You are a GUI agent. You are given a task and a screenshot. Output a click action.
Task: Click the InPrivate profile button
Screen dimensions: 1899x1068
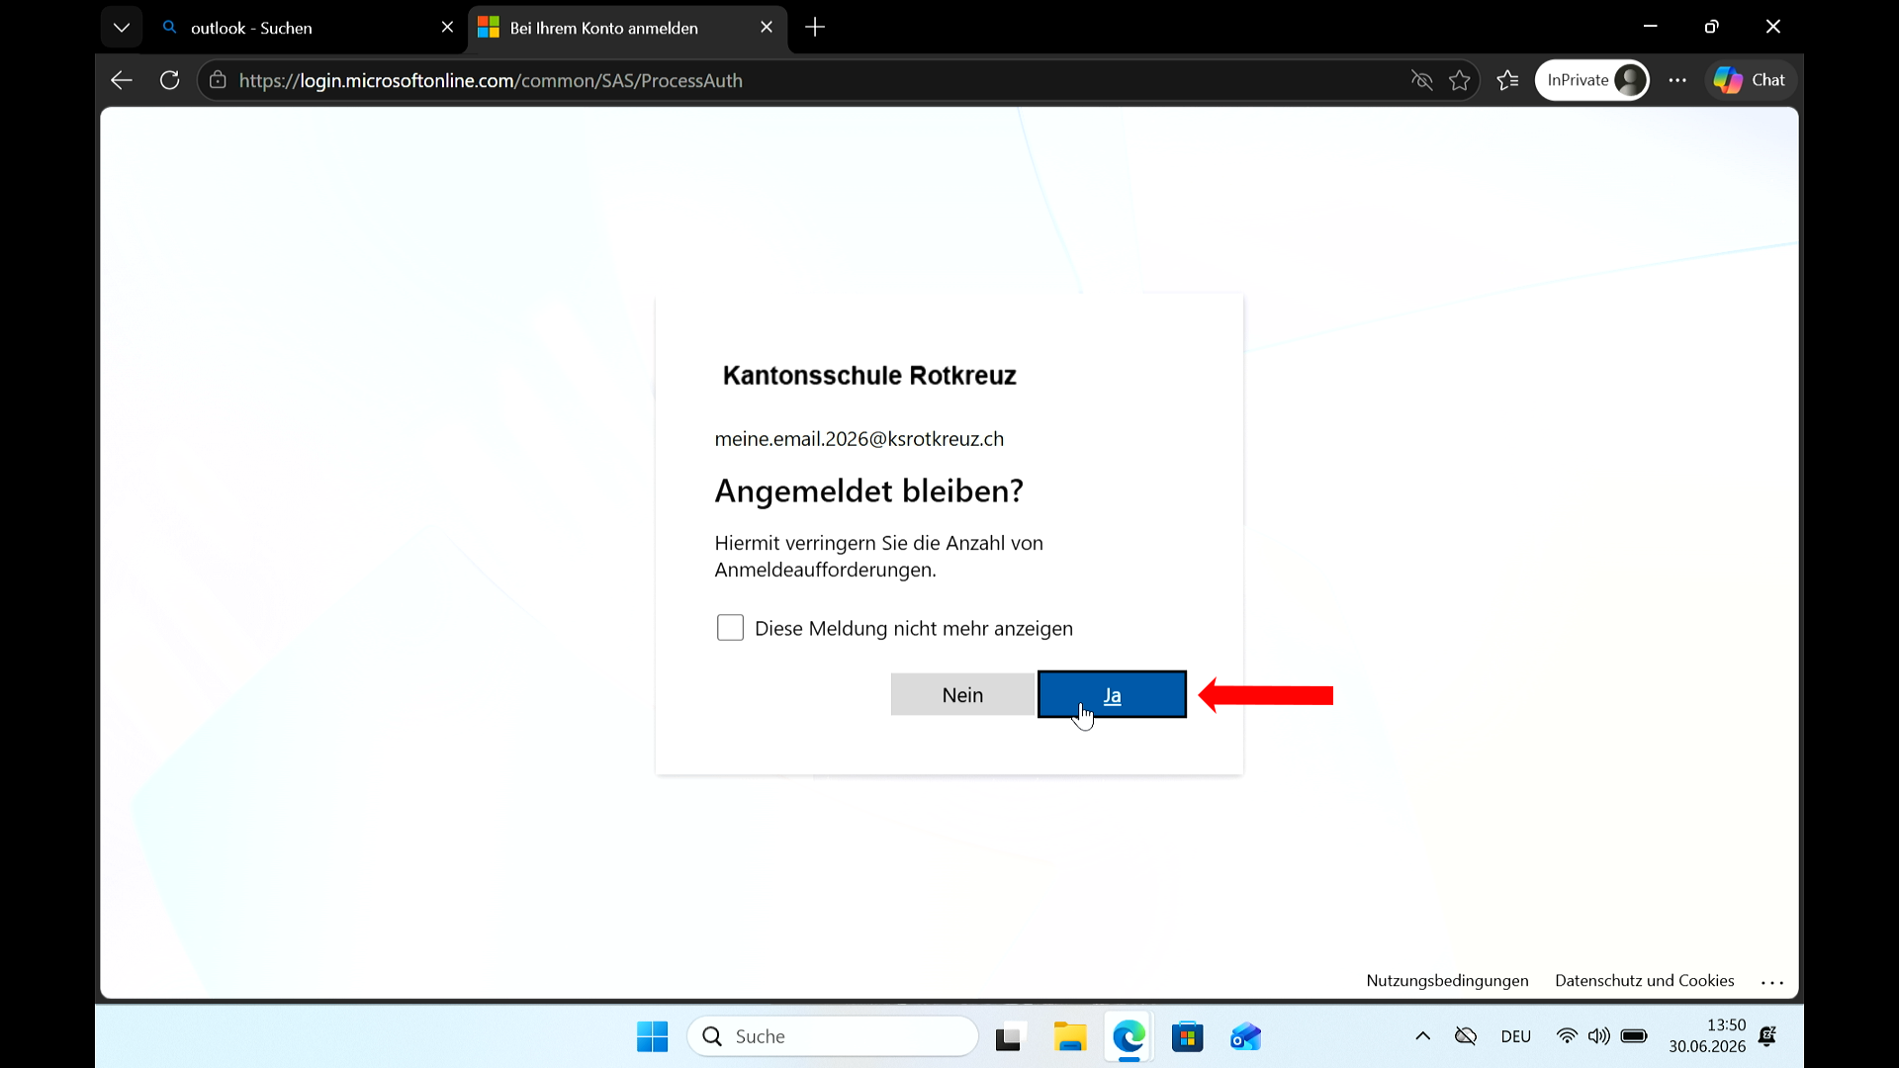[1592, 80]
